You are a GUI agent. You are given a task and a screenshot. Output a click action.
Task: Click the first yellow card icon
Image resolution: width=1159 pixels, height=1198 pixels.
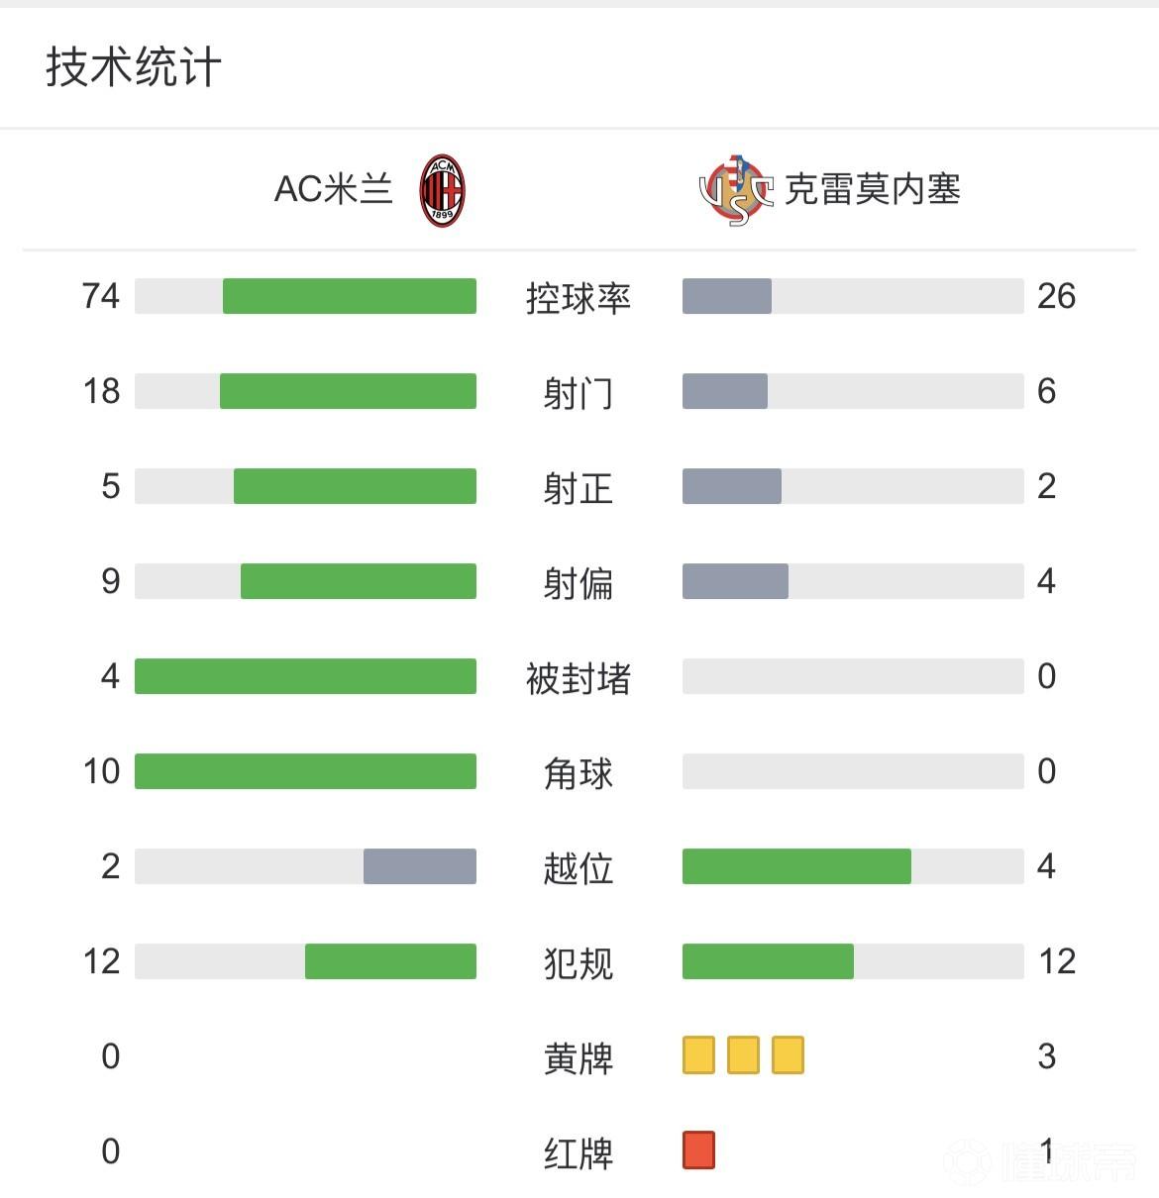(x=698, y=1055)
